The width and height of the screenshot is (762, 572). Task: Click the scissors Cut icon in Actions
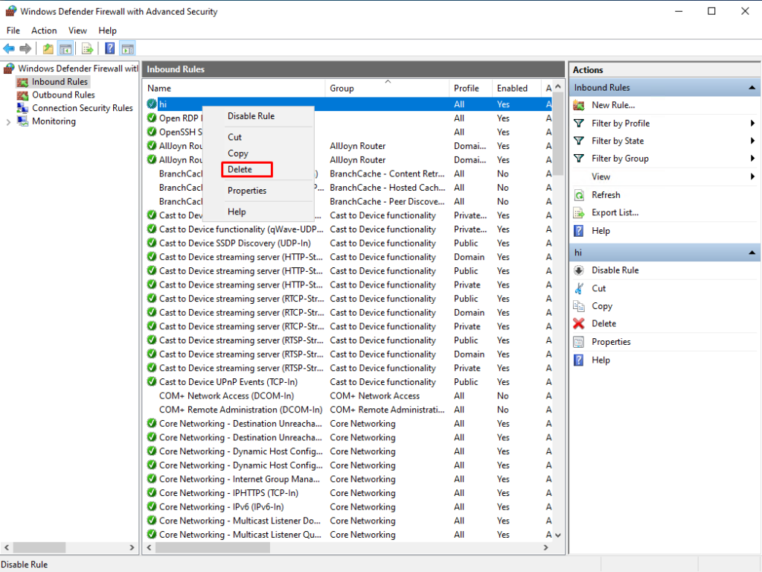pyautogui.click(x=579, y=288)
